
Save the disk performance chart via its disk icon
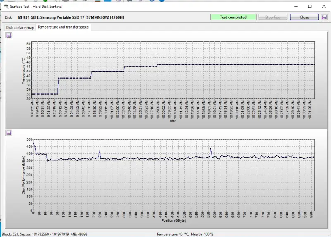pos(9,133)
